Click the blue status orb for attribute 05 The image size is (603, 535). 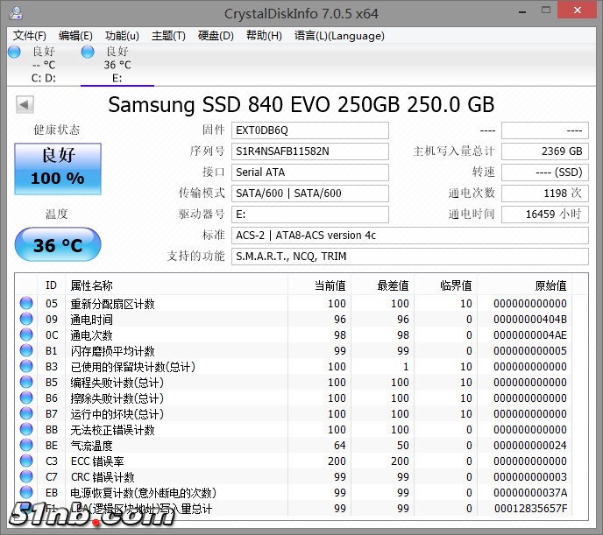coord(26,304)
